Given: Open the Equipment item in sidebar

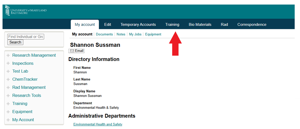Looking at the screenshot, I should (x=22, y=112).
